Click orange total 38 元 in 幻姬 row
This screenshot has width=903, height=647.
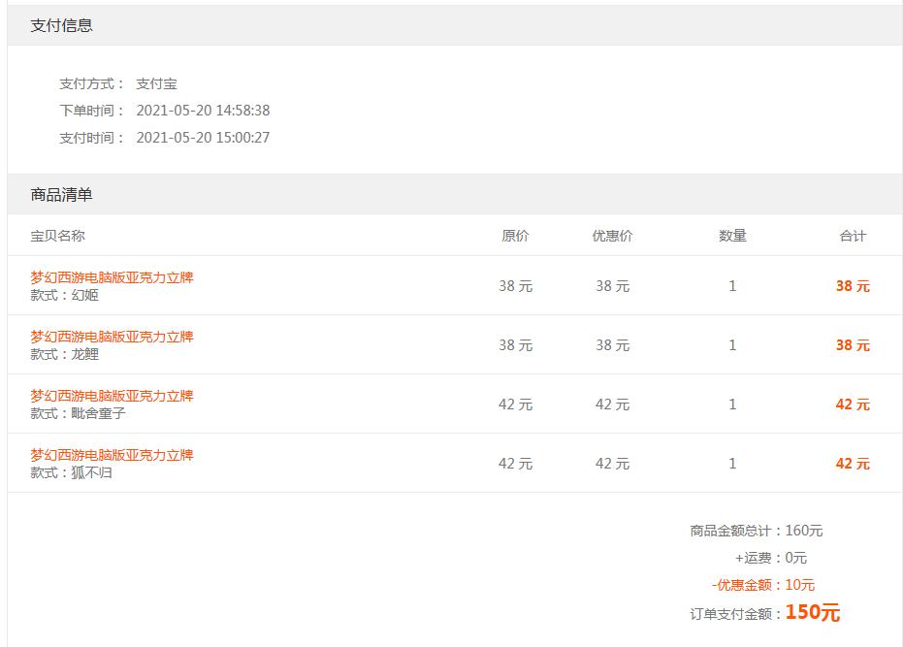(x=853, y=286)
